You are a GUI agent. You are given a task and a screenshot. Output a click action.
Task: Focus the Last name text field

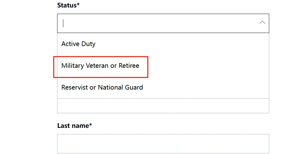click(163, 143)
